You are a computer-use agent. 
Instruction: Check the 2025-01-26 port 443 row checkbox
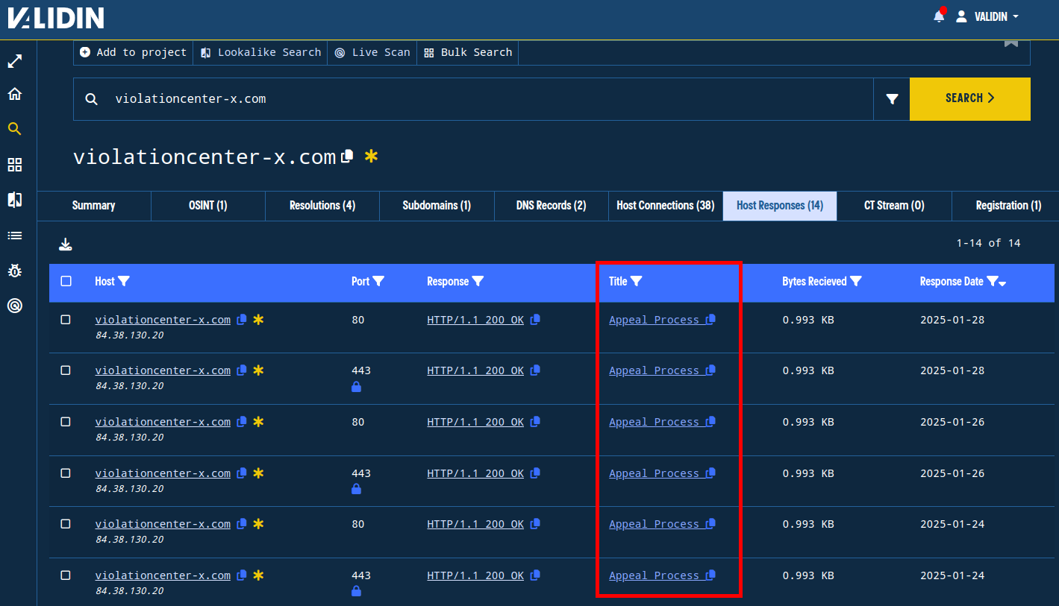(66, 473)
